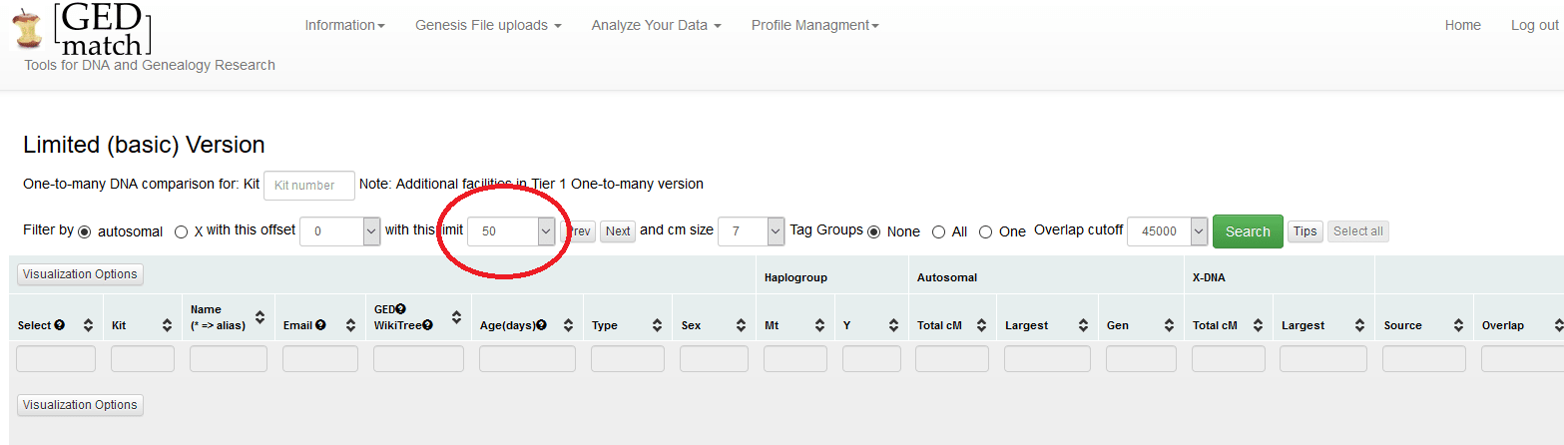Select the X filter radio

click(x=181, y=231)
